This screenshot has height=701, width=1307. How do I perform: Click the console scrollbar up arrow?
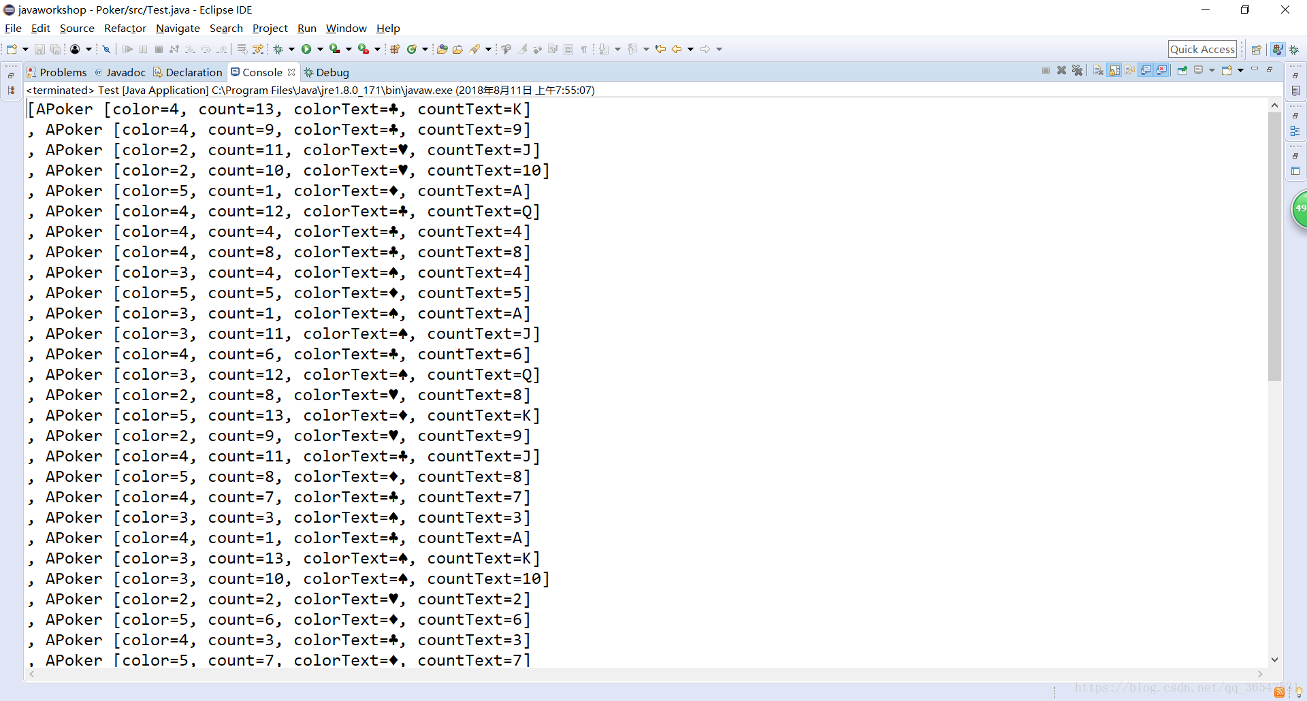pos(1274,105)
